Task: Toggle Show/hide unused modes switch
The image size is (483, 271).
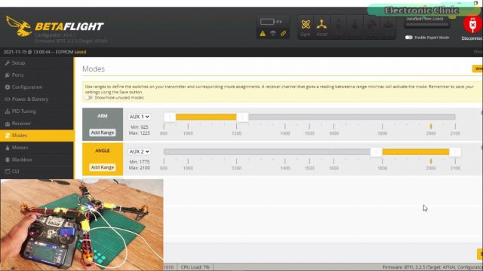Action: (89, 98)
